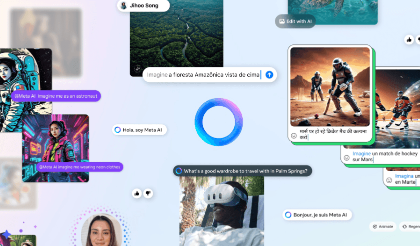This screenshot has width=420, height=246.
Task: Click Meta AI ring in Bonjour bubble
Action: [x=288, y=215]
